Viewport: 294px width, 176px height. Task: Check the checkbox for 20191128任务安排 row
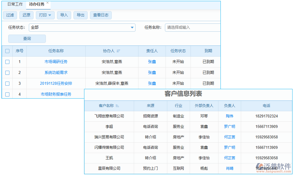pos(7,83)
